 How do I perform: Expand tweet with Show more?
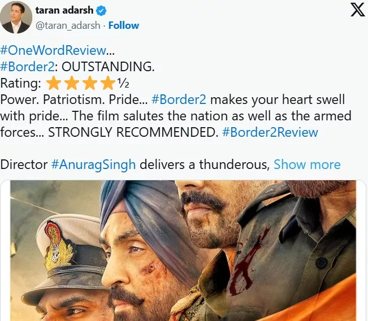pyautogui.click(x=307, y=164)
